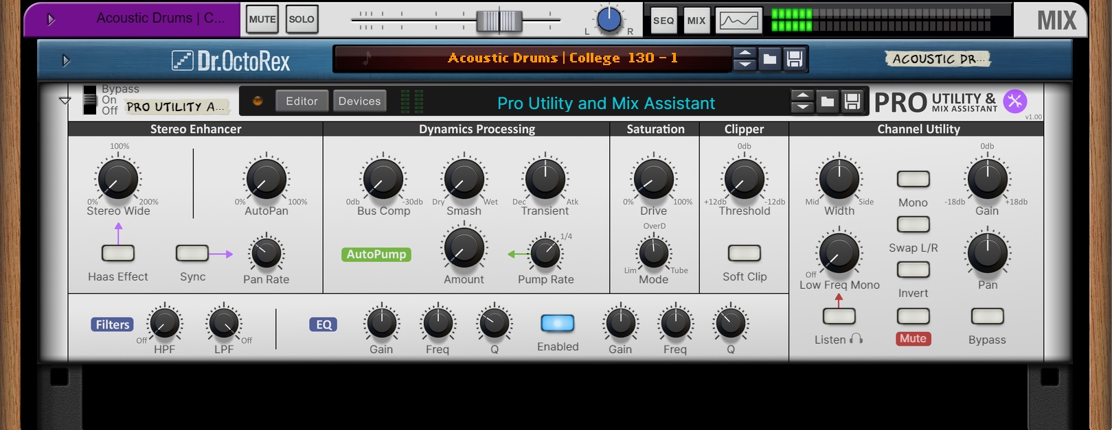1112x430 pixels.
Task: Click the Dr.OctoRex patch name display
Action: pos(532,59)
